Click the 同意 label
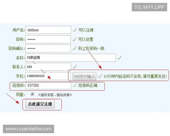 20,95
